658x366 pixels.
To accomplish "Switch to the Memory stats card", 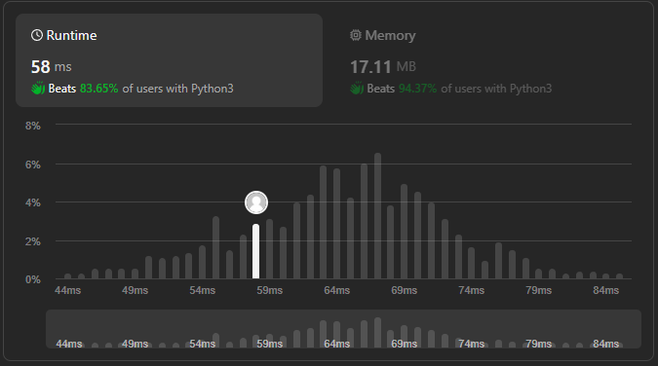I will pyautogui.click(x=483, y=60).
